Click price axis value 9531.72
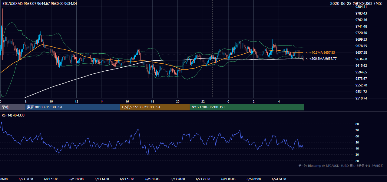 361,92
